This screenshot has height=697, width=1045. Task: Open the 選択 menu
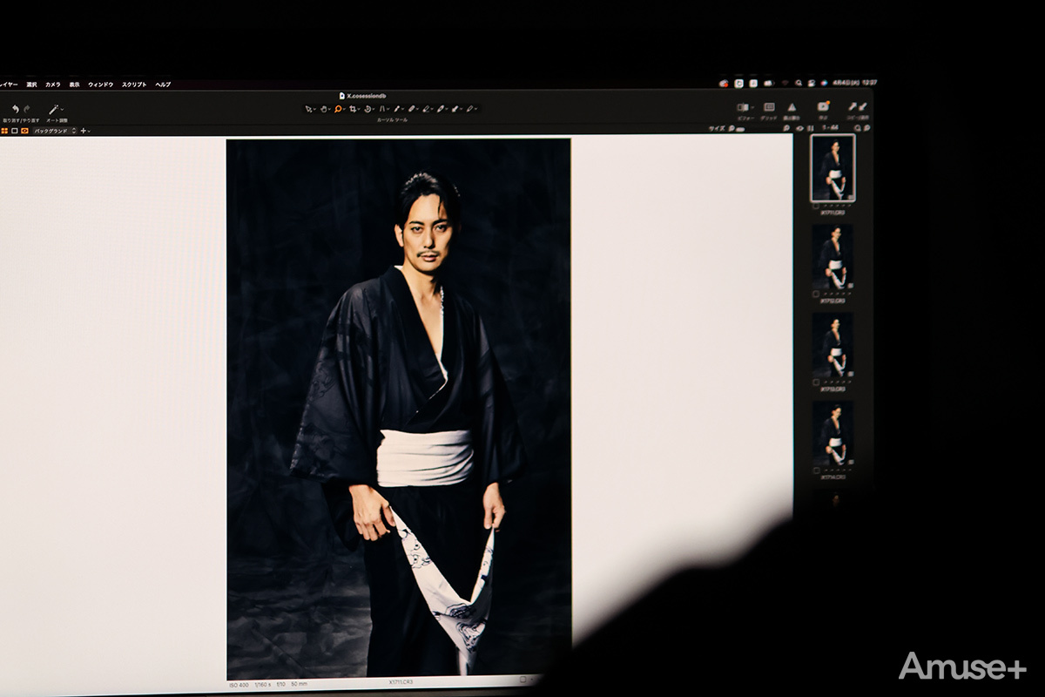click(31, 85)
